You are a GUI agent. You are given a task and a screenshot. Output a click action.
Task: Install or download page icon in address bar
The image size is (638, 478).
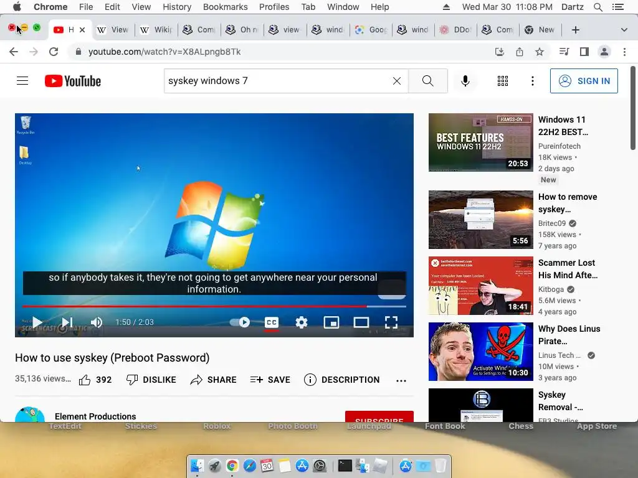tap(499, 52)
